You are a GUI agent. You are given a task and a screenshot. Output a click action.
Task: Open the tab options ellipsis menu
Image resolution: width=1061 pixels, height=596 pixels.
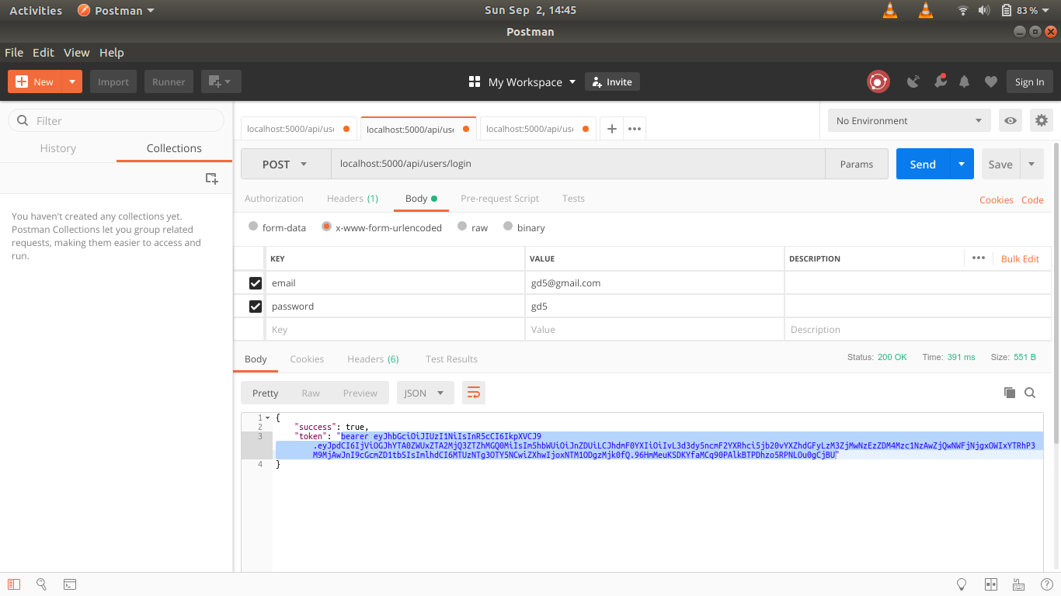click(x=635, y=129)
